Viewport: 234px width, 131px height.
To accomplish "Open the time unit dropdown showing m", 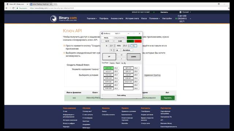I will pyautogui.click(x=118, y=50).
